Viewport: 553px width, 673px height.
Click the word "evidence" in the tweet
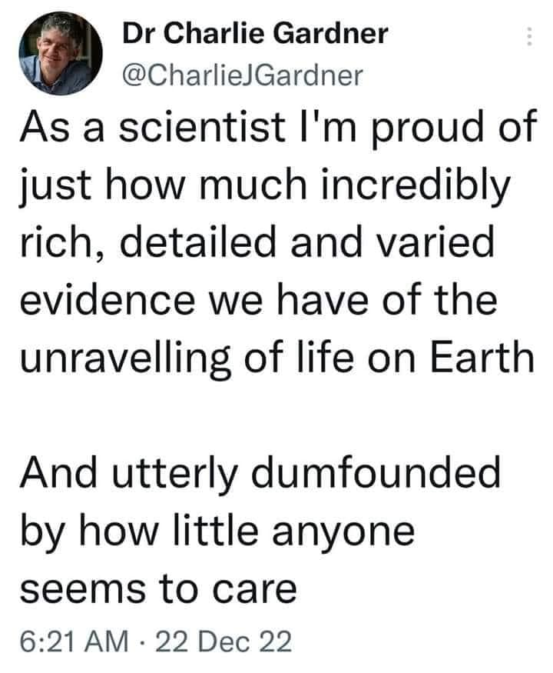[x=108, y=299]
